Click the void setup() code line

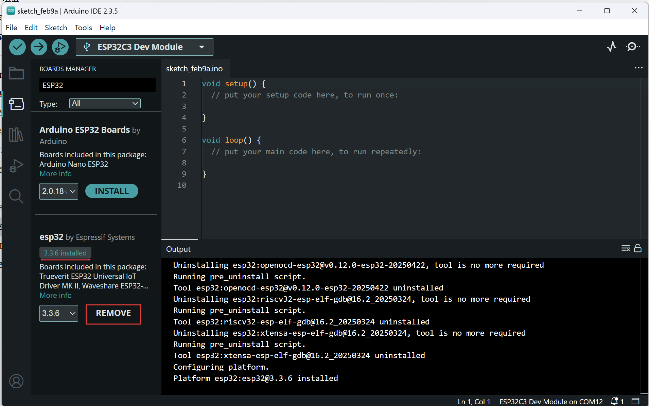coord(234,84)
